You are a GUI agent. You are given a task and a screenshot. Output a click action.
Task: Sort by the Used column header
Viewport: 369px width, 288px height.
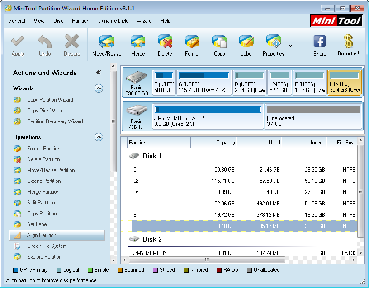point(259,143)
